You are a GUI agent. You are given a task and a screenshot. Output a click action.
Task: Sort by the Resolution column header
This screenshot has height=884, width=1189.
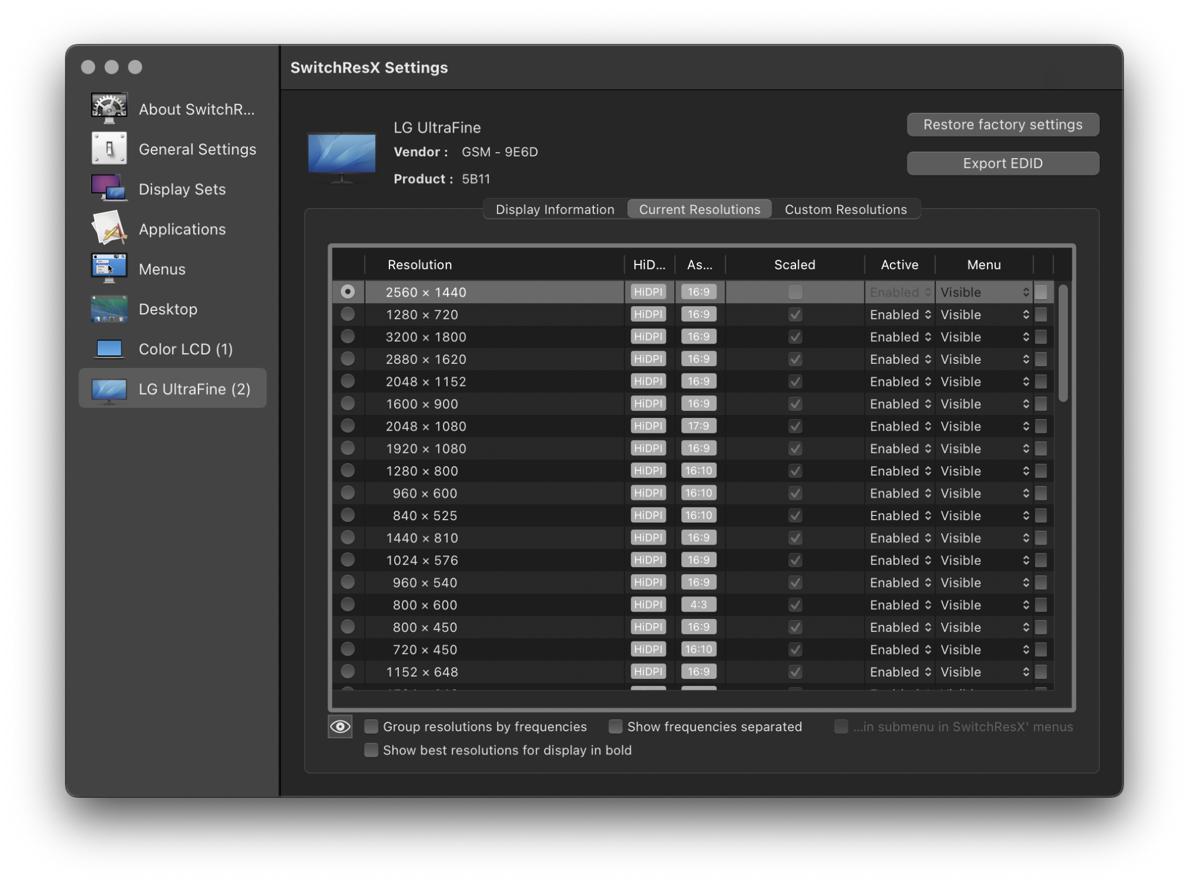[x=494, y=265]
